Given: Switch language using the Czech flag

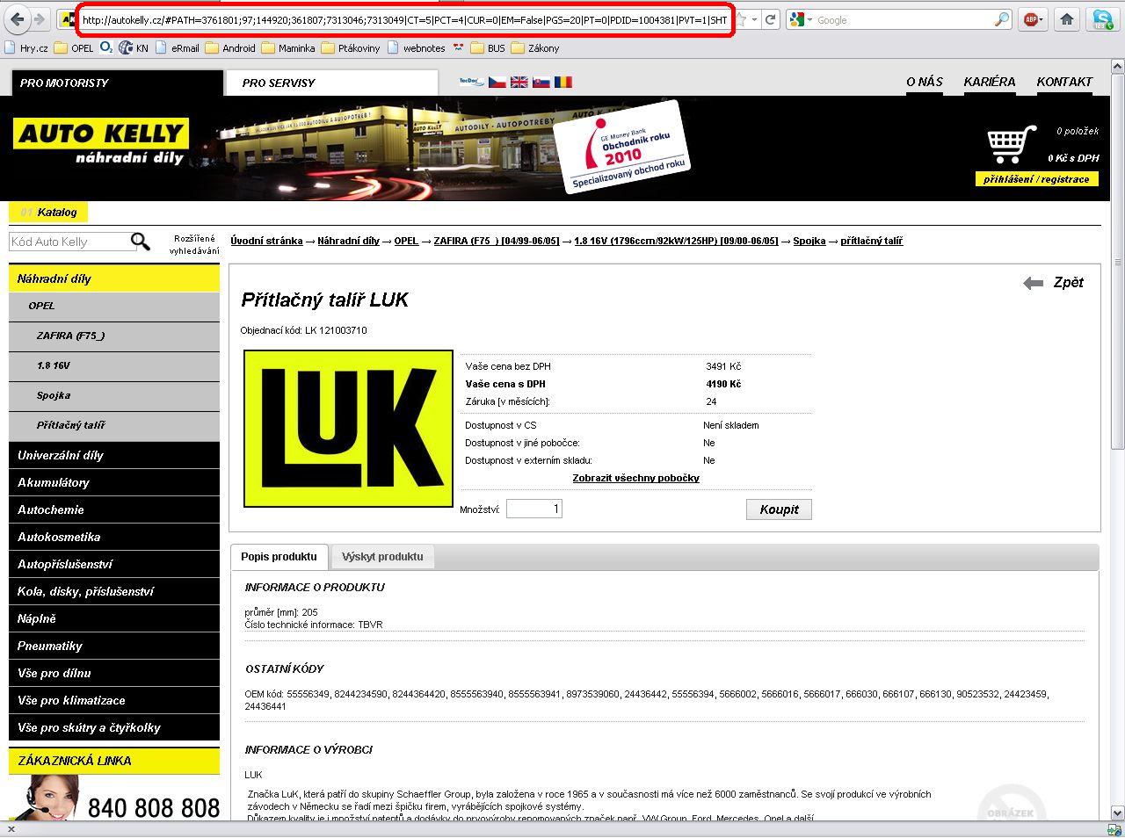Looking at the screenshot, I should 497,82.
